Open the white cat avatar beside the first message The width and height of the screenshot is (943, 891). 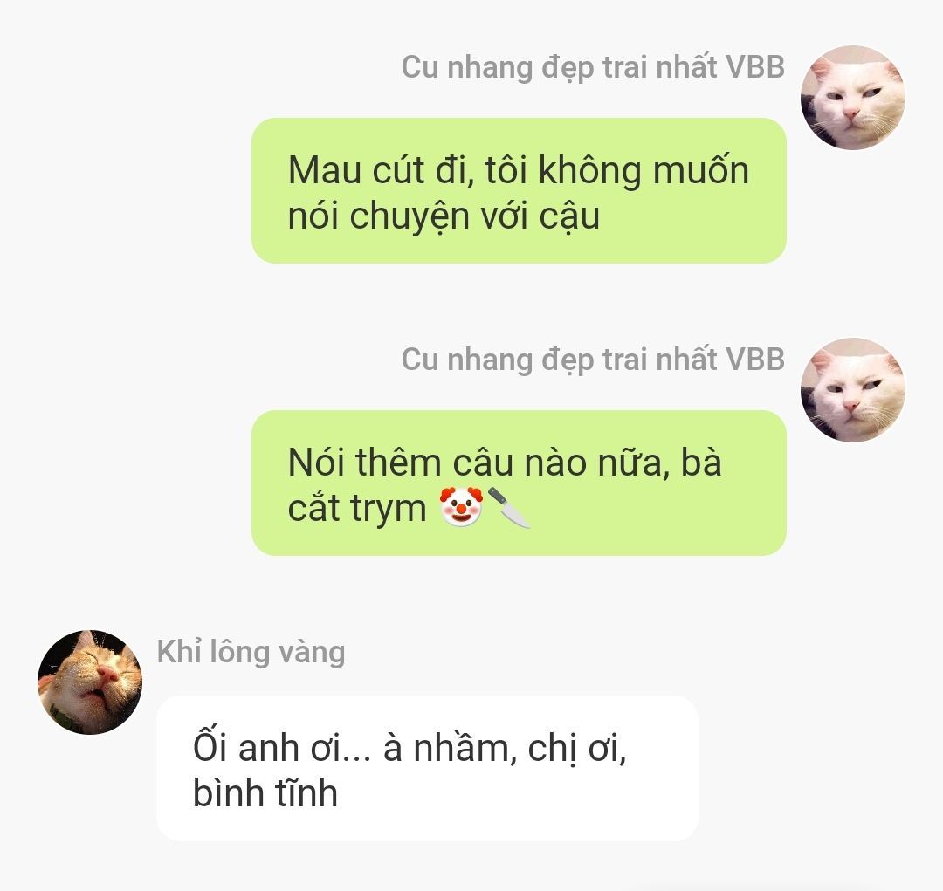(853, 98)
